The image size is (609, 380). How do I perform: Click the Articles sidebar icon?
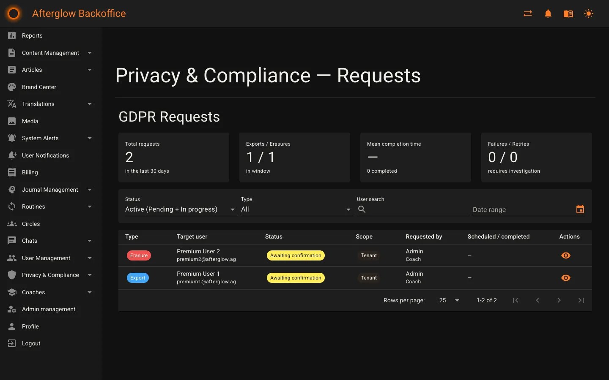click(x=12, y=70)
